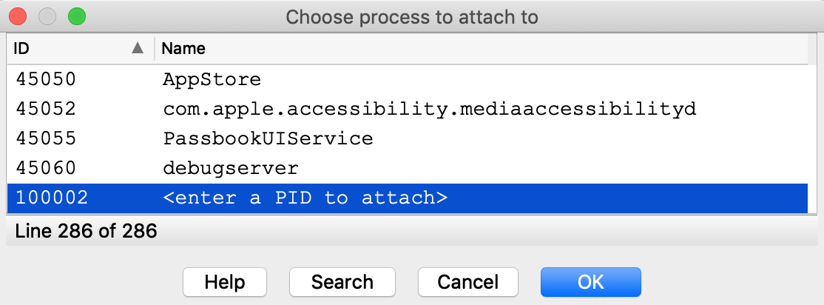Click the sort arrow in the ID column
The image size is (824, 305).
click(137, 49)
